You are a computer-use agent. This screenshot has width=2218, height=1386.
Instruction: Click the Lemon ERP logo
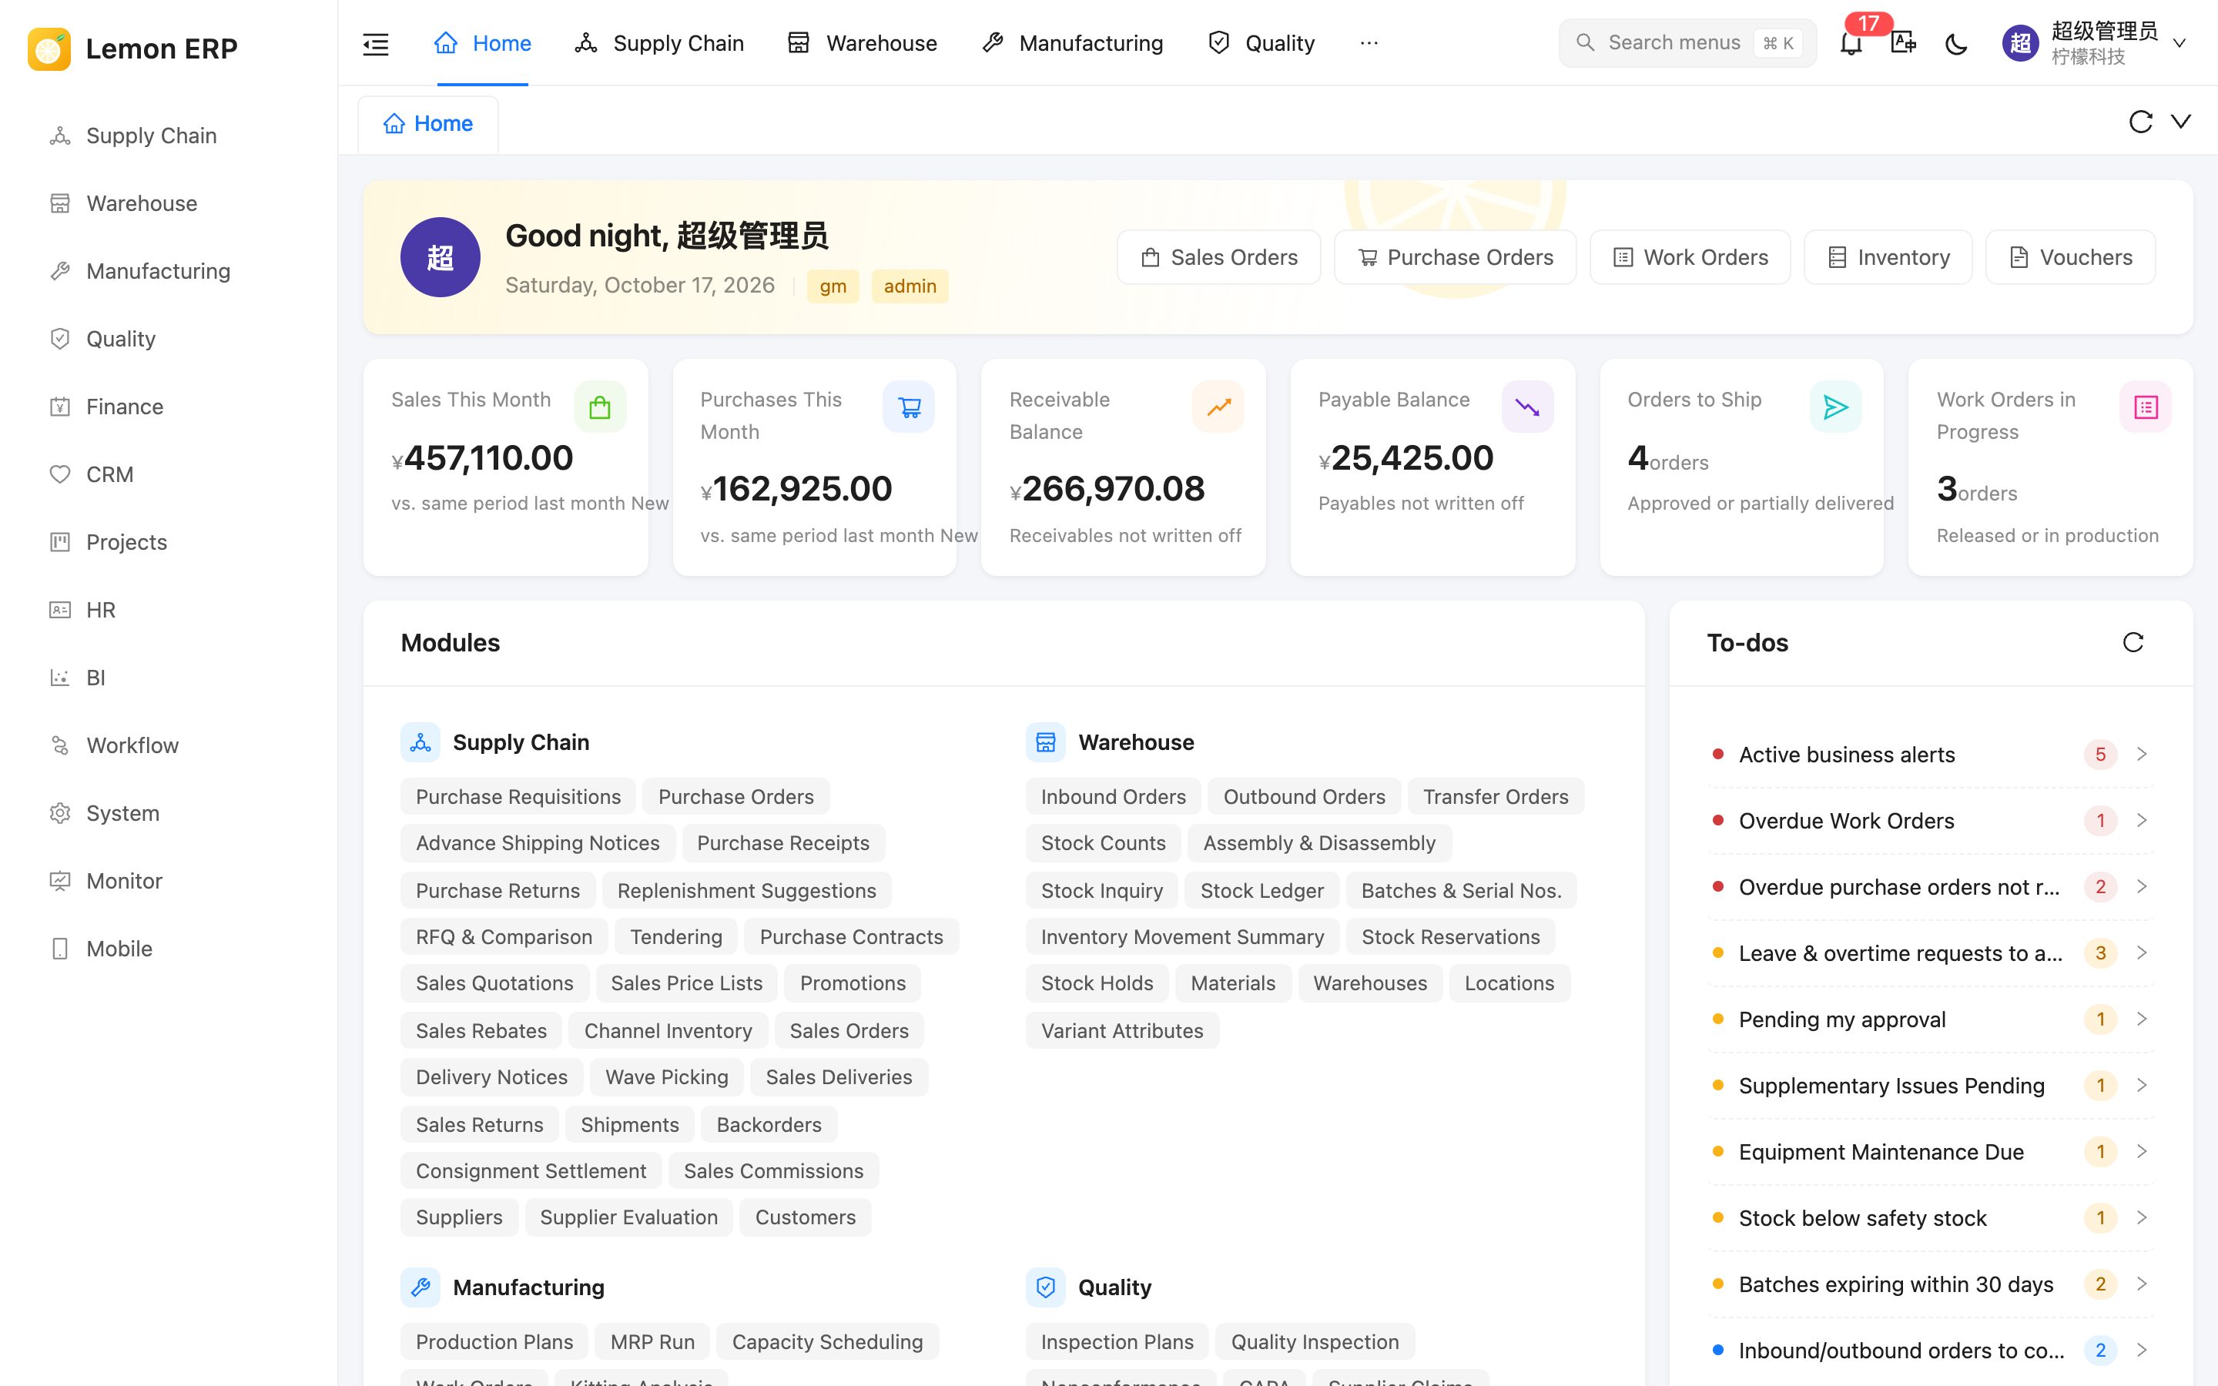(x=49, y=49)
